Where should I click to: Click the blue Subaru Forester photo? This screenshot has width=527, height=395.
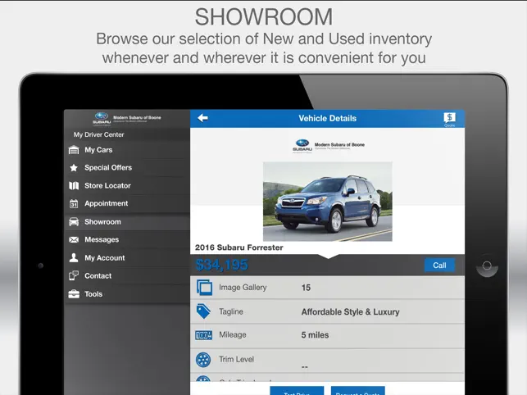(x=328, y=202)
